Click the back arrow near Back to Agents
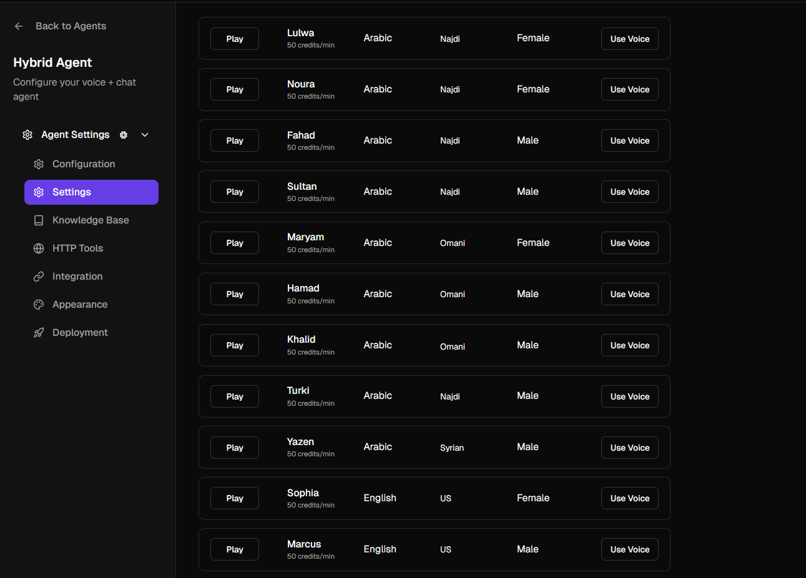This screenshot has width=806, height=578. (x=18, y=26)
